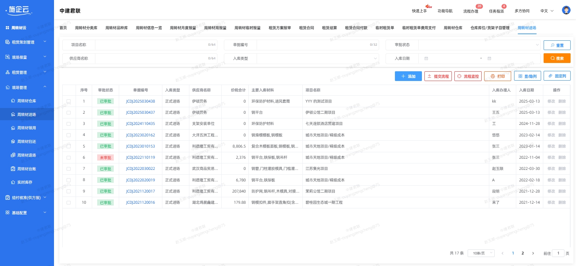Open the 10条/页 page size dropdown
The height and width of the screenshot is (266, 576).
pyautogui.click(x=481, y=253)
